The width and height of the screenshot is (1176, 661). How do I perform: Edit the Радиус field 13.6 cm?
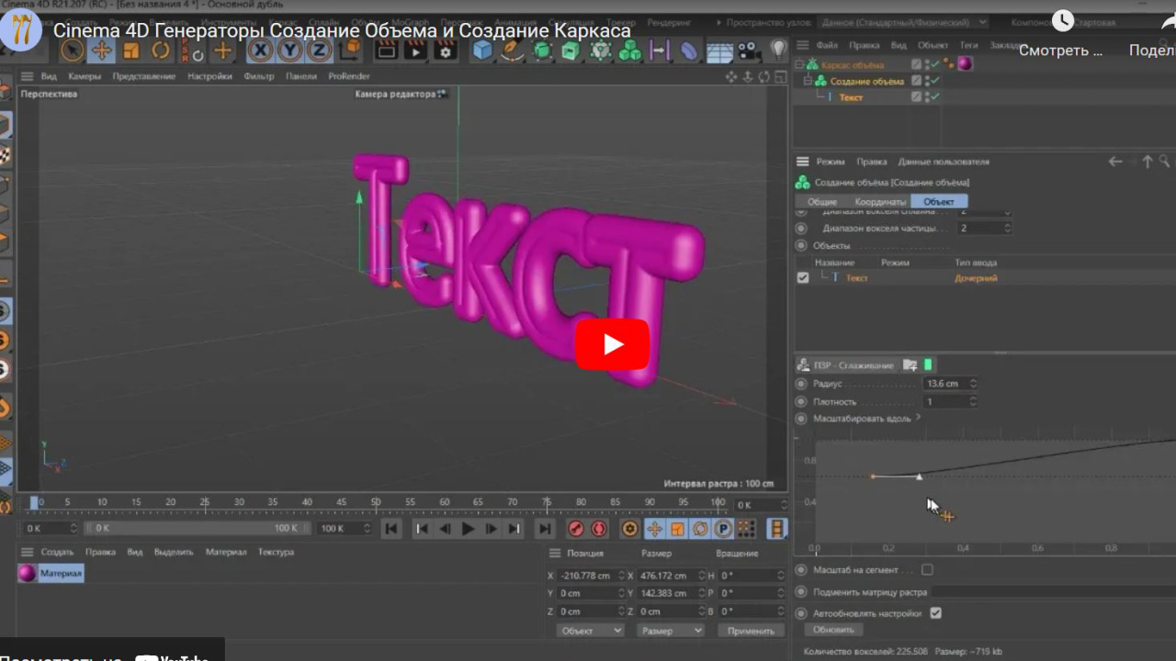click(x=944, y=384)
